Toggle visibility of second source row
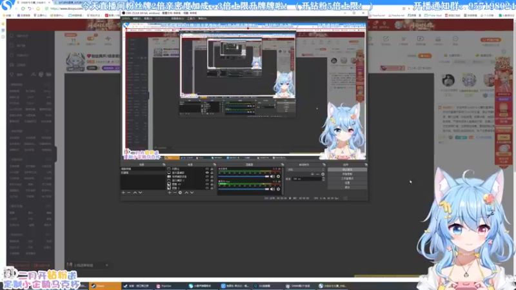The width and height of the screenshot is (516, 290). coord(207,173)
